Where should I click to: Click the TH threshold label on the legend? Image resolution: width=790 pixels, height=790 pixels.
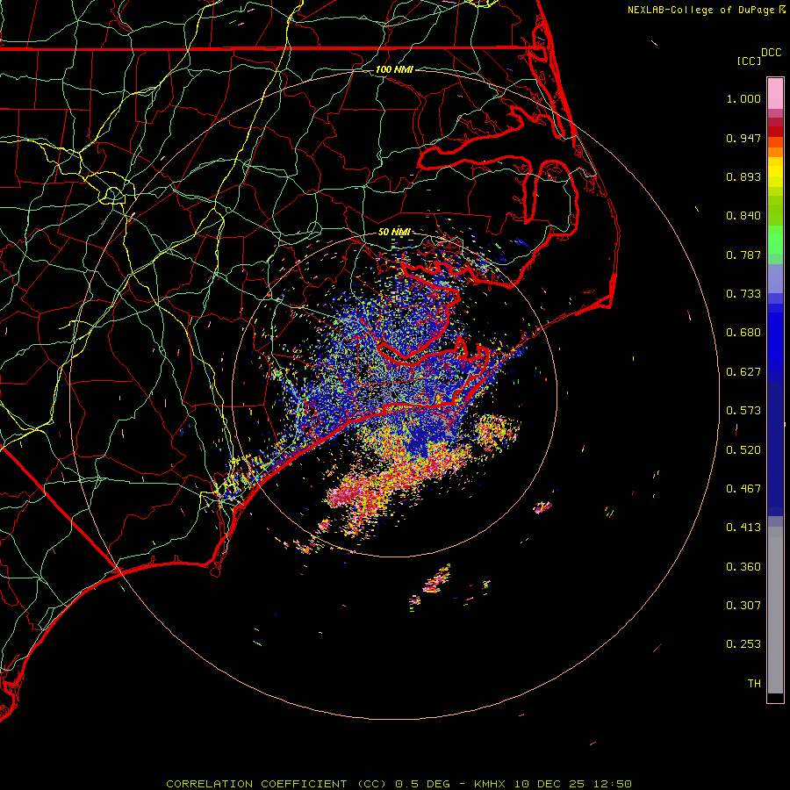pos(754,684)
